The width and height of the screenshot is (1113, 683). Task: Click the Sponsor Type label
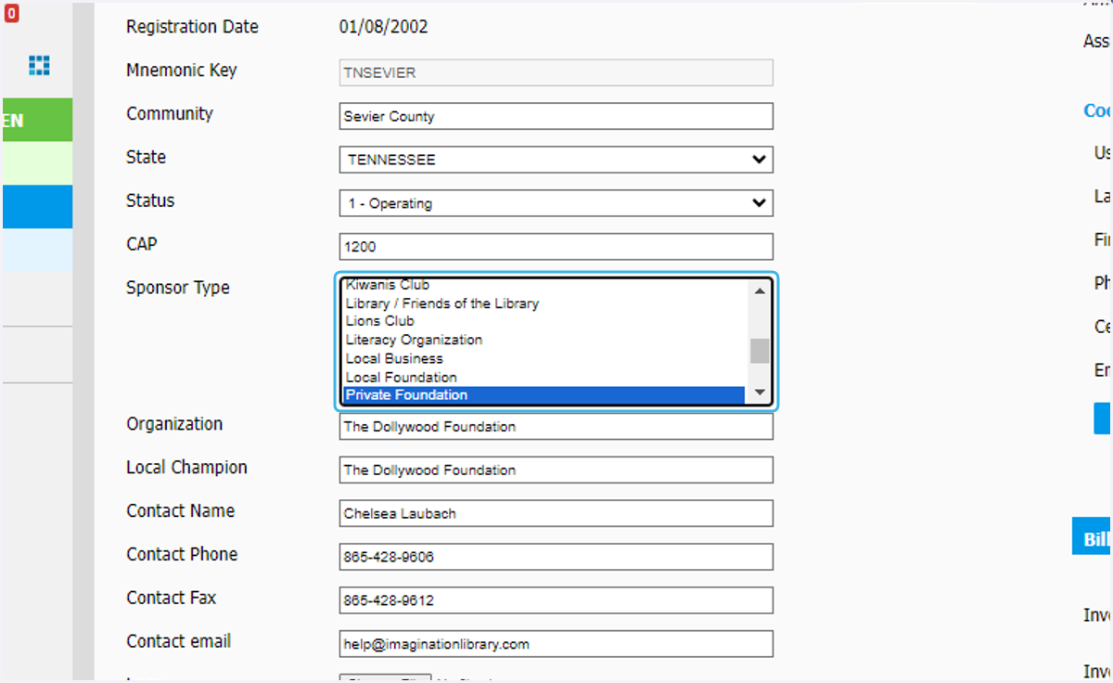pyautogui.click(x=178, y=288)
